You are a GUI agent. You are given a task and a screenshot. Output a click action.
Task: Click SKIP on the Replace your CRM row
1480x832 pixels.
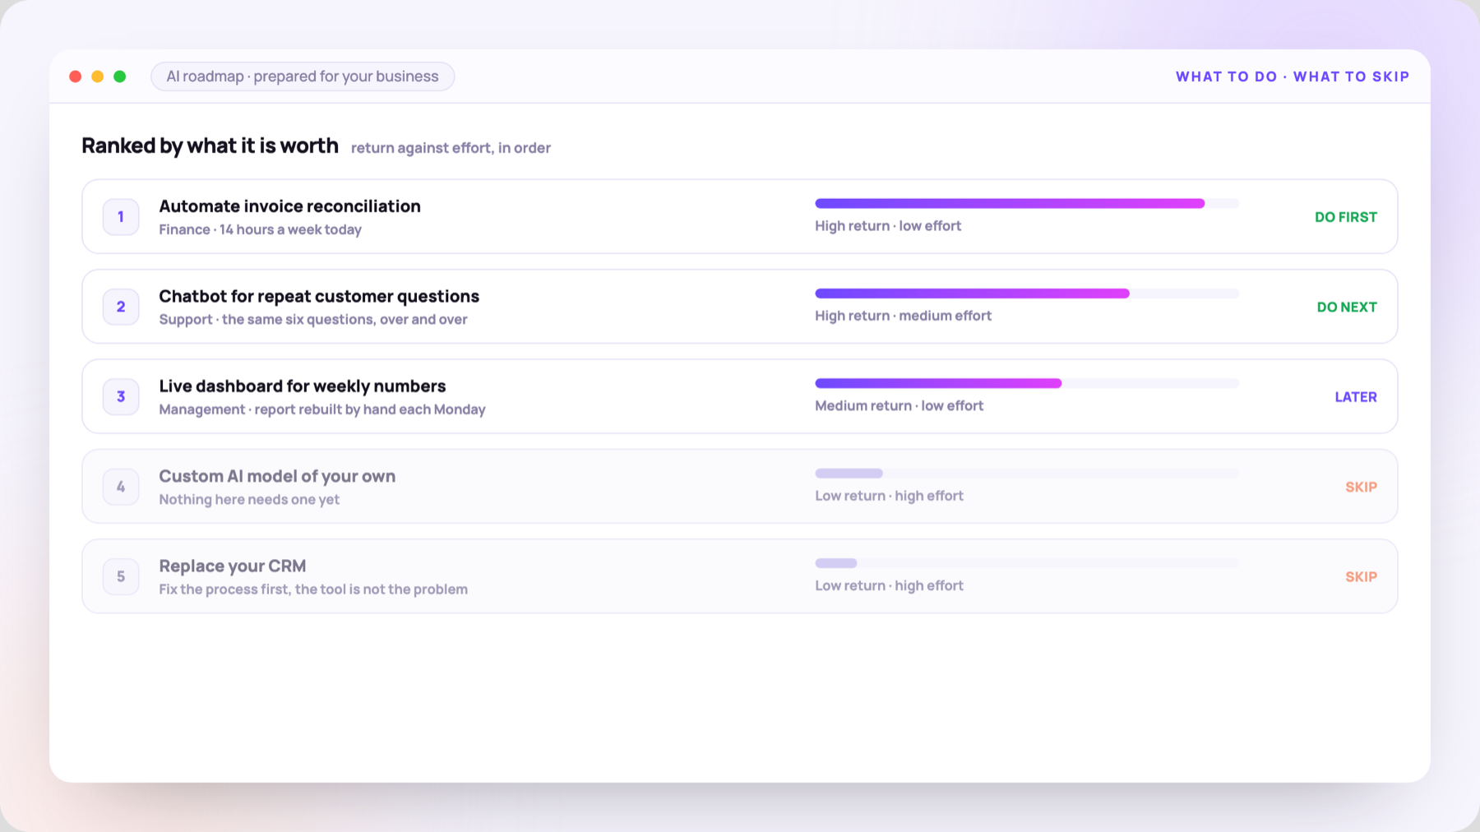1362,576
